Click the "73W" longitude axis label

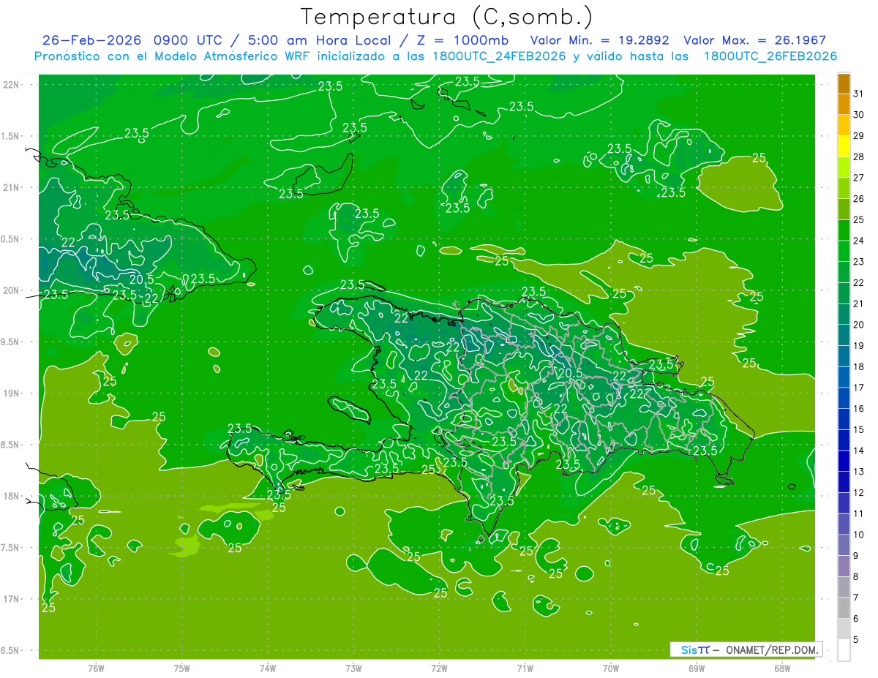point(353,668)
